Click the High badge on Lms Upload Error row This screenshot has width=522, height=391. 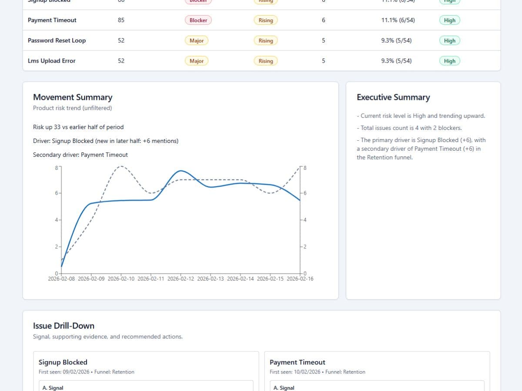tap(449, 61)
